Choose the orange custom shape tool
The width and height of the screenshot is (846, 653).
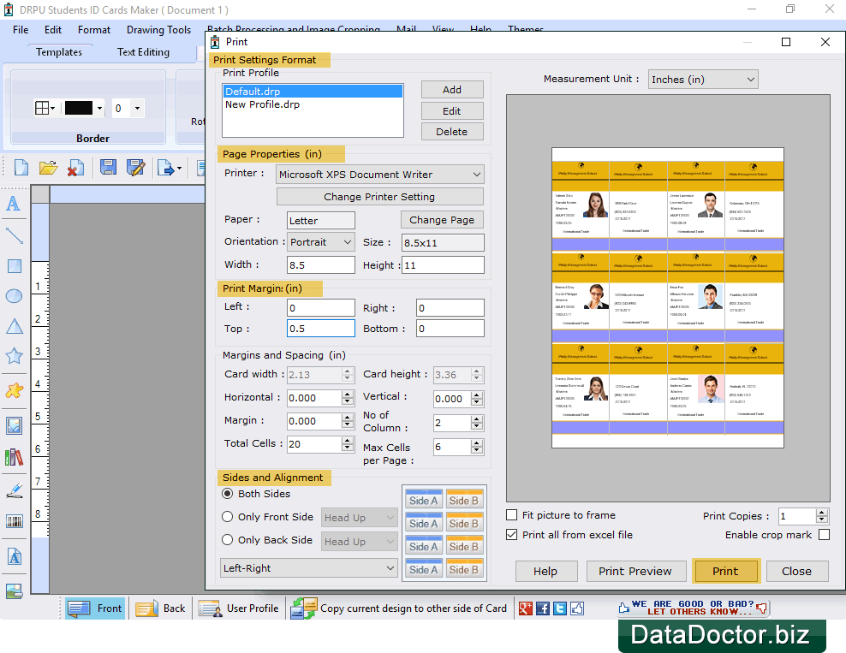(x=14, y=390)
